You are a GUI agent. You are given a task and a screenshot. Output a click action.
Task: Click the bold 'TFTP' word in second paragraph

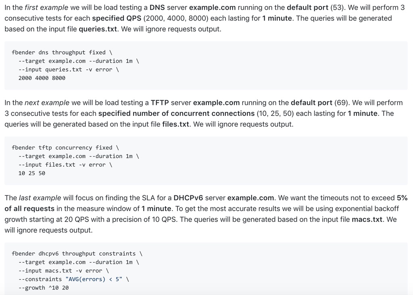[x=160, y=103]
